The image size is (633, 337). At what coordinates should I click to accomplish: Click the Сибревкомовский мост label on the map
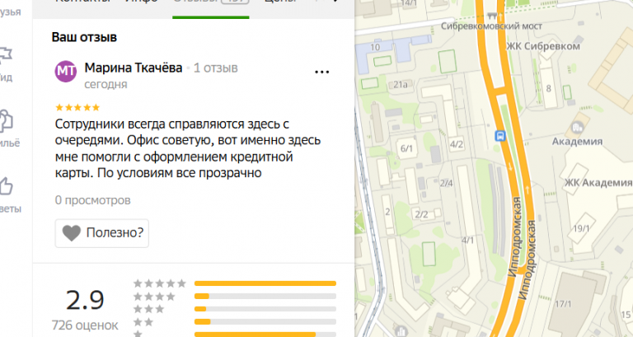[491, 26]
